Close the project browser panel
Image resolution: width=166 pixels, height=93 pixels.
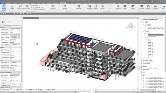(x=165, y=18)
